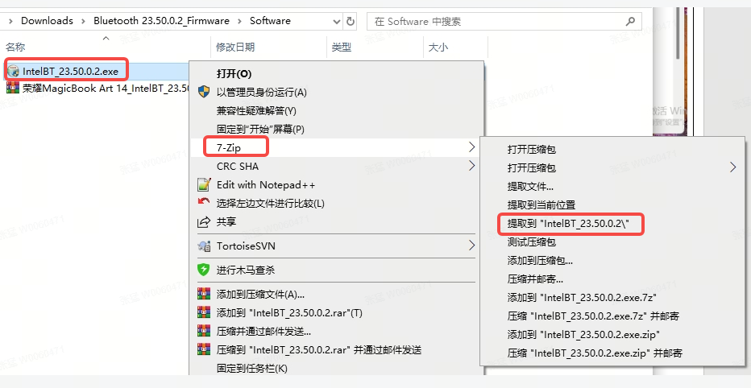Image resolution: width=751 pixels, height=388 pixels.
Task: Select 打开(O) in the context menu
Action: [234, 74]
